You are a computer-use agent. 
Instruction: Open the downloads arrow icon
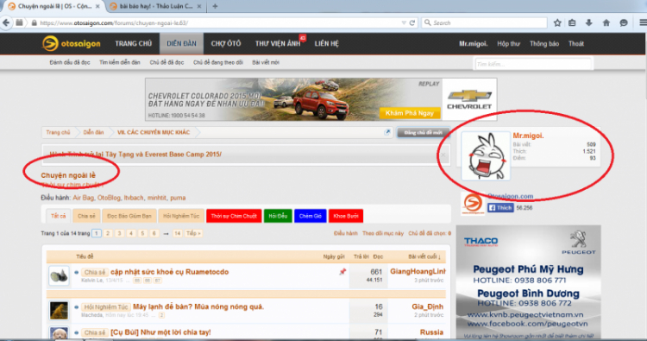[x=589, y=22]
